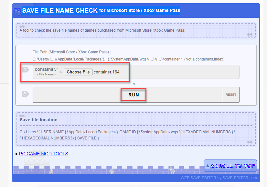Click the PC icon in the header

point(17,11)
